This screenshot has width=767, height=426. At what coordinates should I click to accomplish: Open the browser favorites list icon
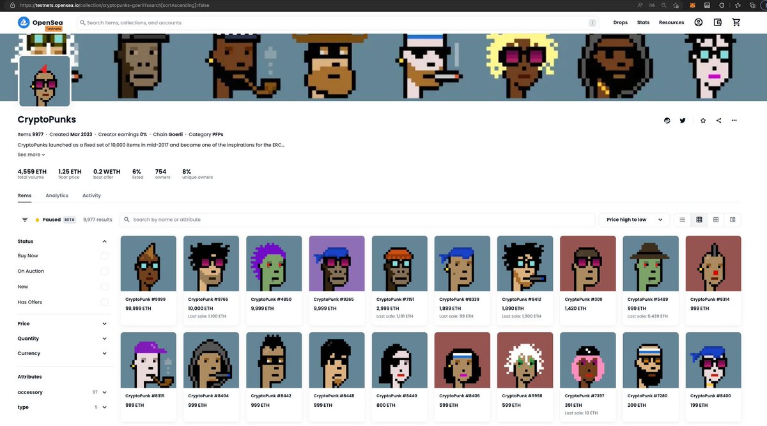click(x=738, y=5)
